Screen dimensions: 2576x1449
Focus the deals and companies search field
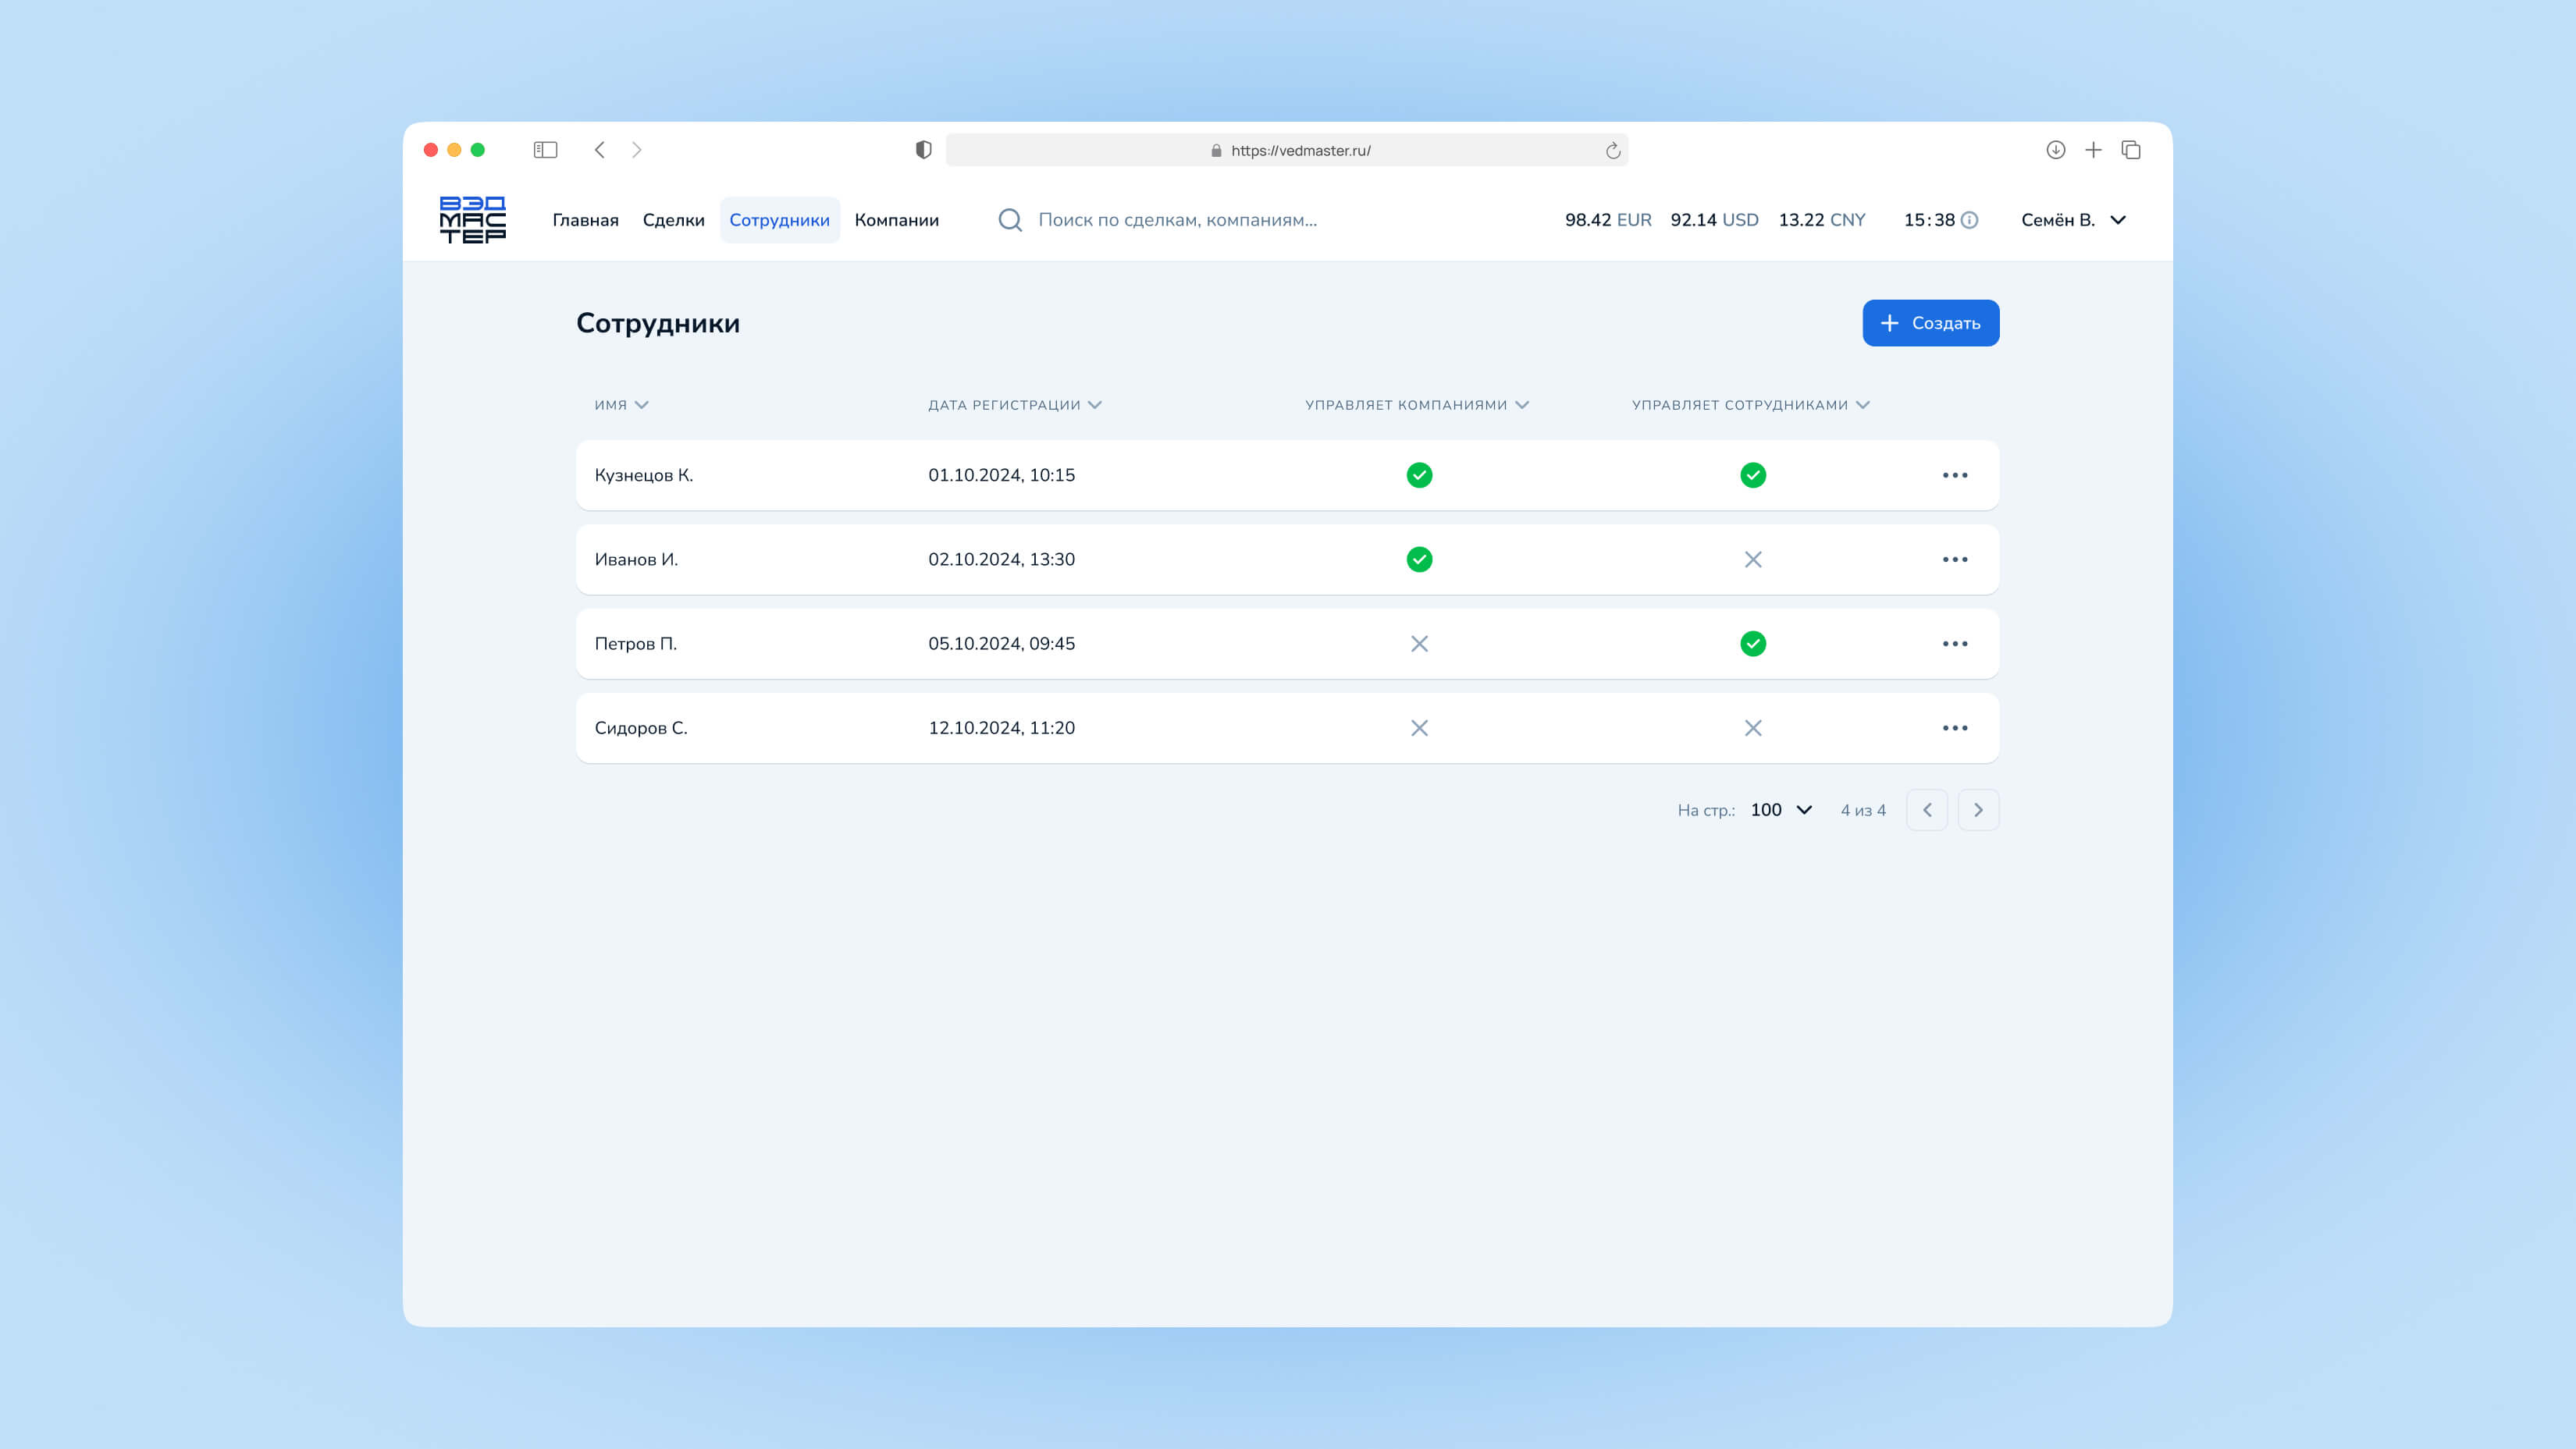1177,220
